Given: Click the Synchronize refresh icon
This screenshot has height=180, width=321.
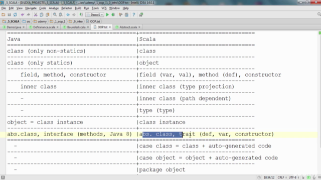Looking at the screenshot, I should 15,14.
